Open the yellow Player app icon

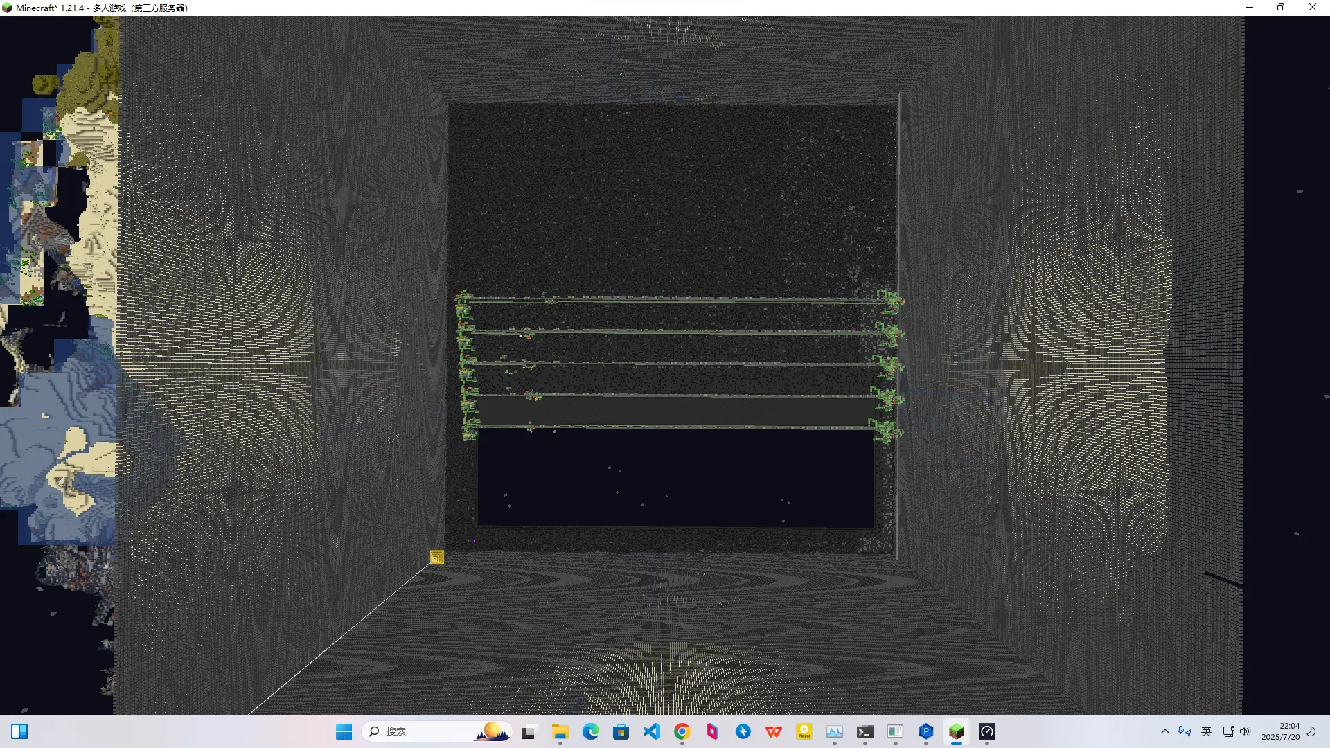pyautogui.click(x=804, y=731)
